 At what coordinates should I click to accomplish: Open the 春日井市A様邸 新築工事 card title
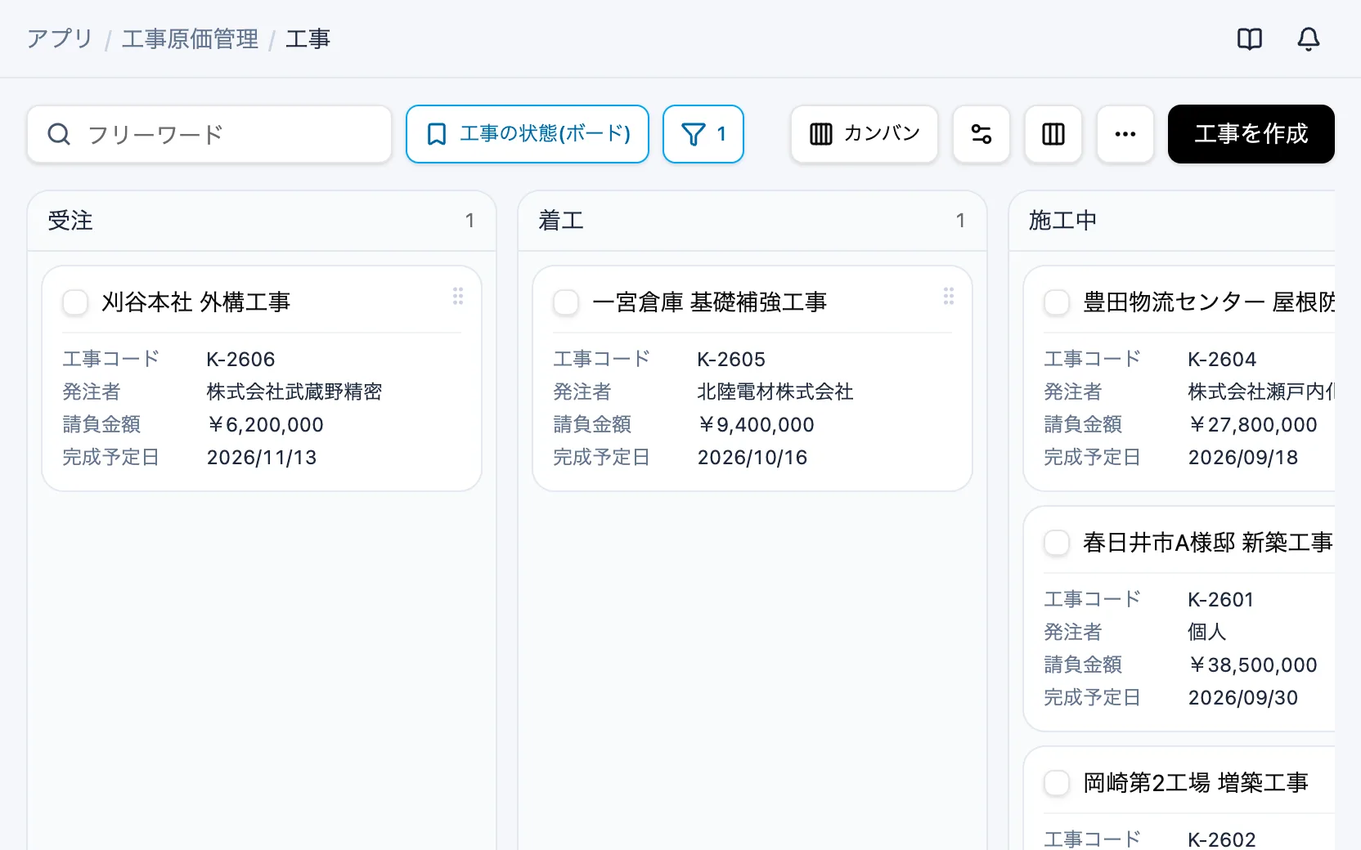(x=1208, y=543)
